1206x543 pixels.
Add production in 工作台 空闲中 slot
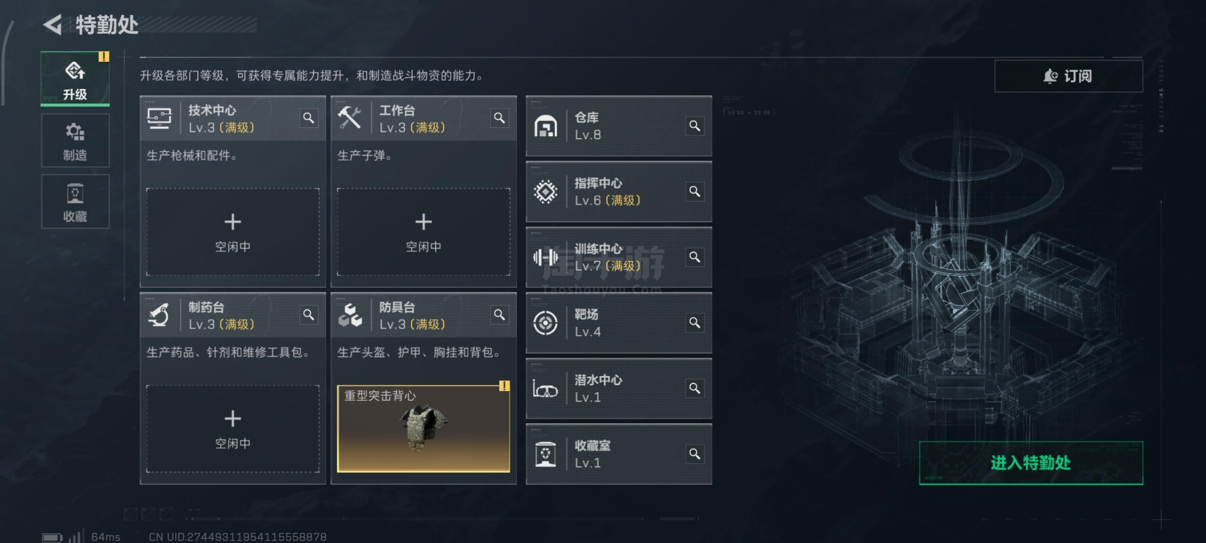424,232
